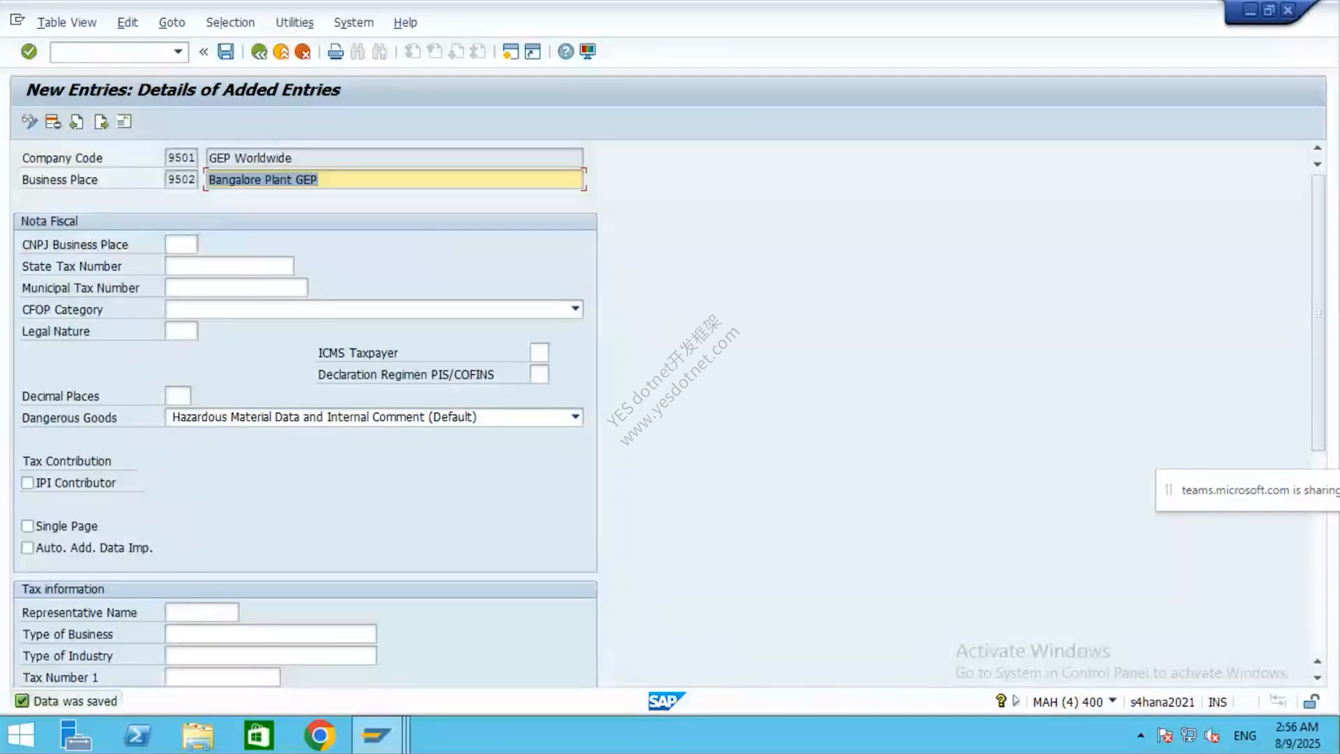Enable the IPI Contributor checkbox
The height and width of the screenshot is (754, 1340).
pyautogui.click(x=28, y=483)
